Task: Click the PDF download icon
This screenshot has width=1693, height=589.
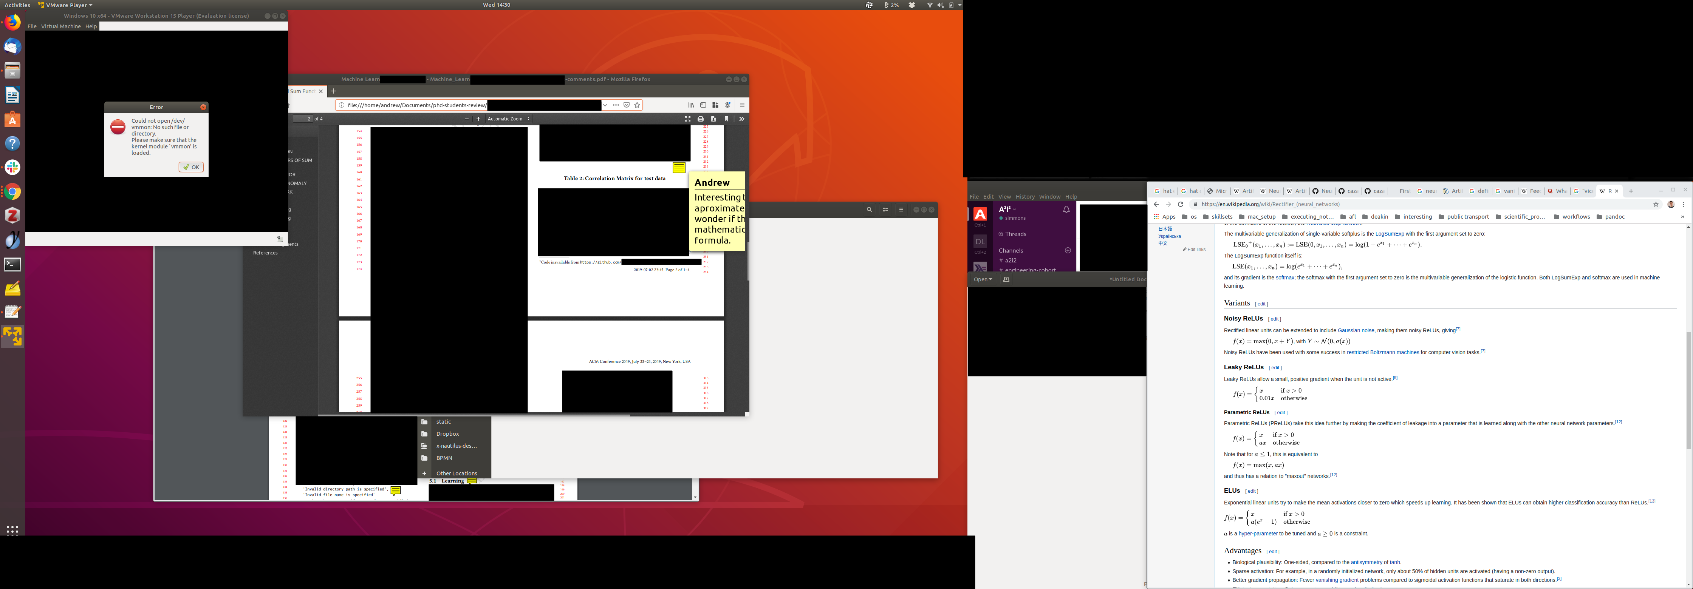Action: point(713,119)
